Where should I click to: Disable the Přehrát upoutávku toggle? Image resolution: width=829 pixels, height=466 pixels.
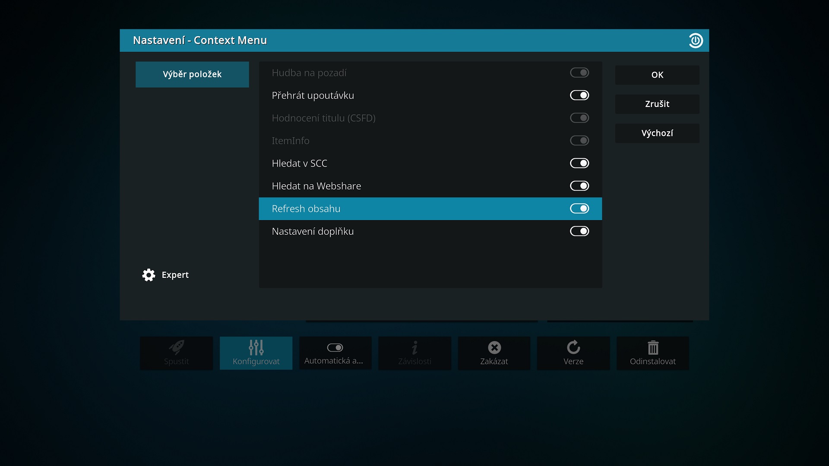(x=579, y=95)
